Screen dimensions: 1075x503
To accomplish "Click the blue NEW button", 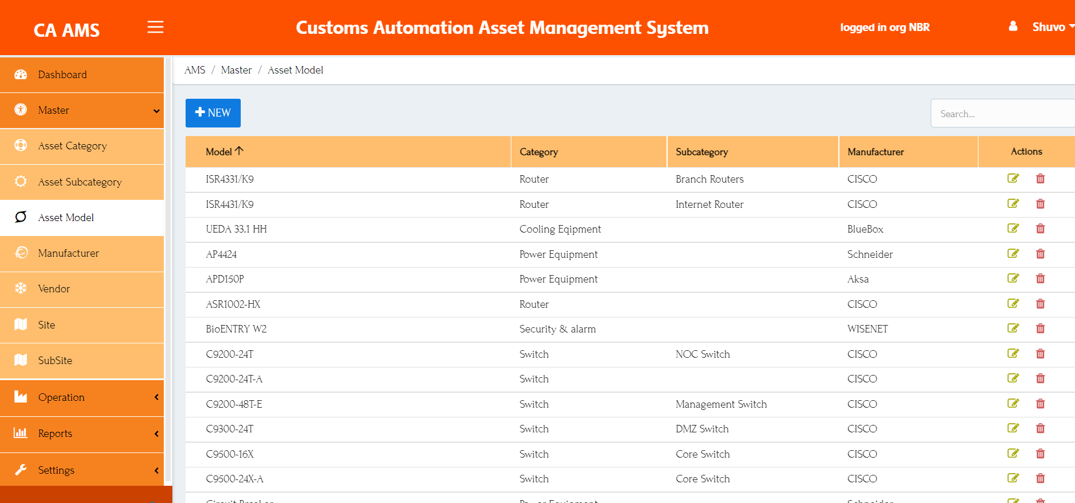I will point(213,113).
